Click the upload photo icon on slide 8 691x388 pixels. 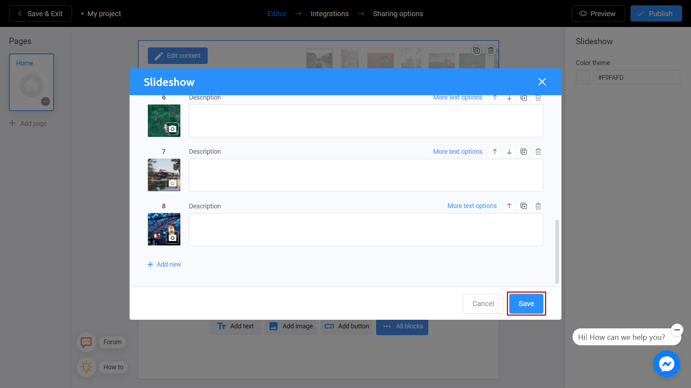(x=172, y=237)
